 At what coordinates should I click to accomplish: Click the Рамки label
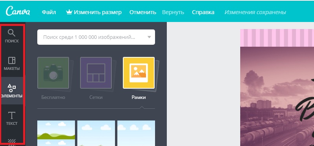[139, 97]
